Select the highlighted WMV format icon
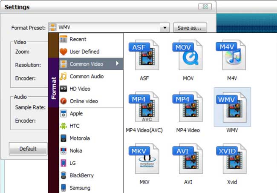 [232, 107]
